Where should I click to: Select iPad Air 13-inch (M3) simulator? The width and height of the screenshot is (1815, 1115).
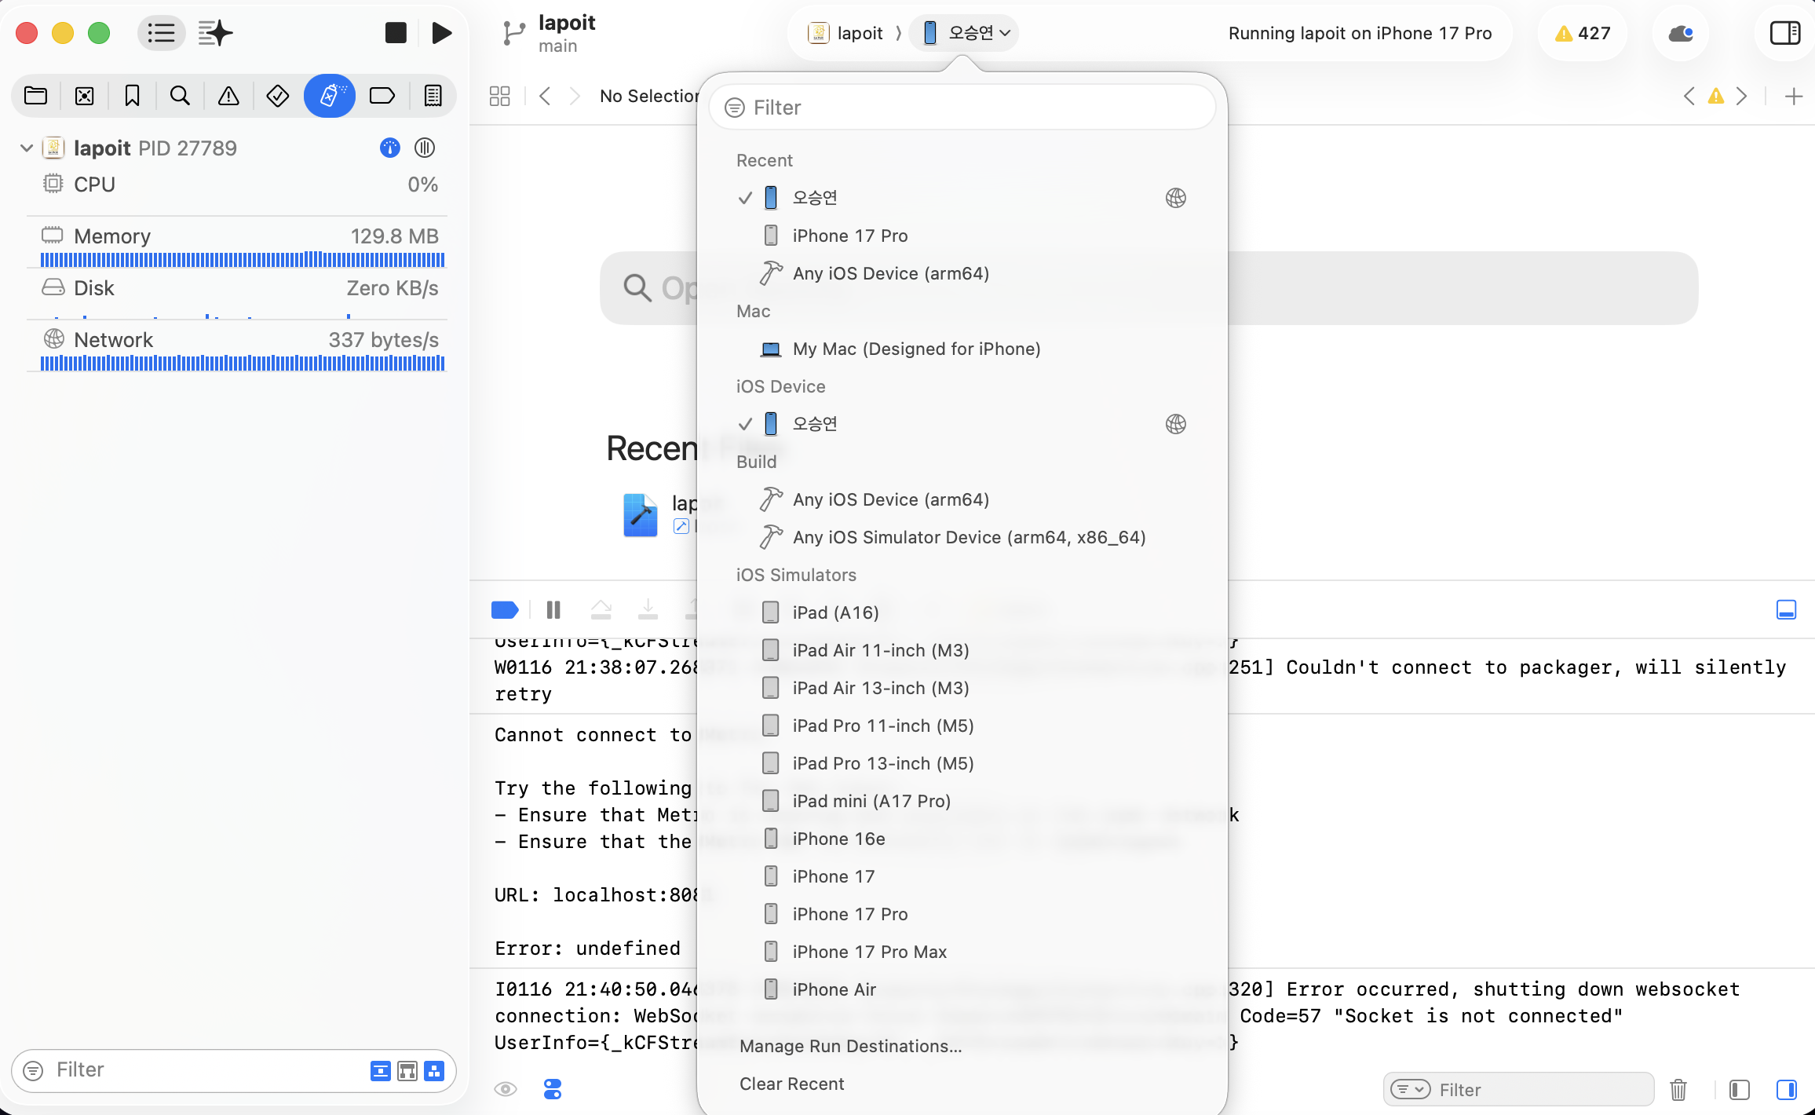pos(962,688)
